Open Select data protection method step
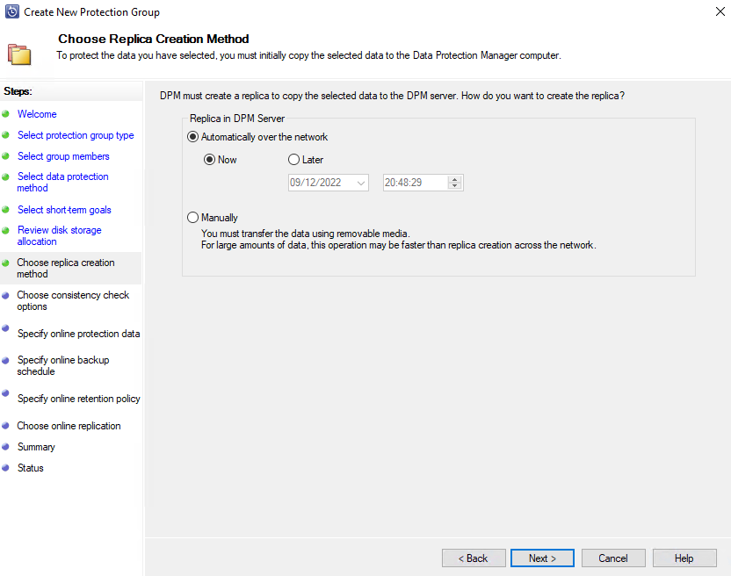Screen dimensions: 731x576 62,183
